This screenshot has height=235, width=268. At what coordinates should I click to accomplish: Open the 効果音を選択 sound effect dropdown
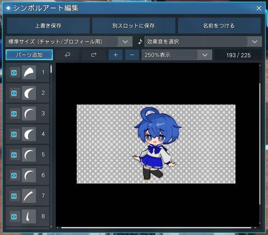(203, 41)
